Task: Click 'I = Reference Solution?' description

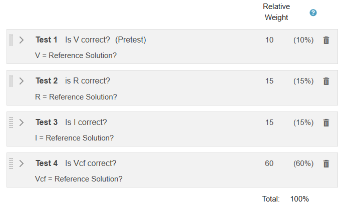Action: coord(74,137)
